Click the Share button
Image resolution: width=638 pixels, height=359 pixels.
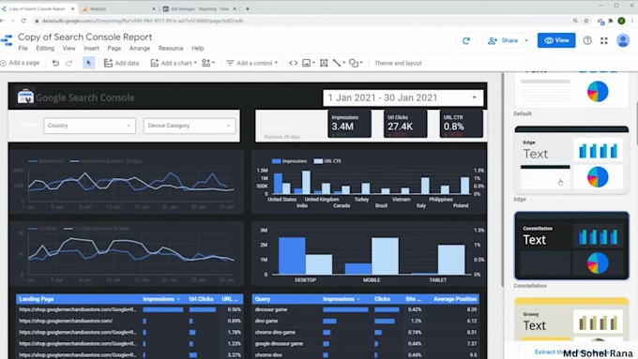[x=503, y=40]
